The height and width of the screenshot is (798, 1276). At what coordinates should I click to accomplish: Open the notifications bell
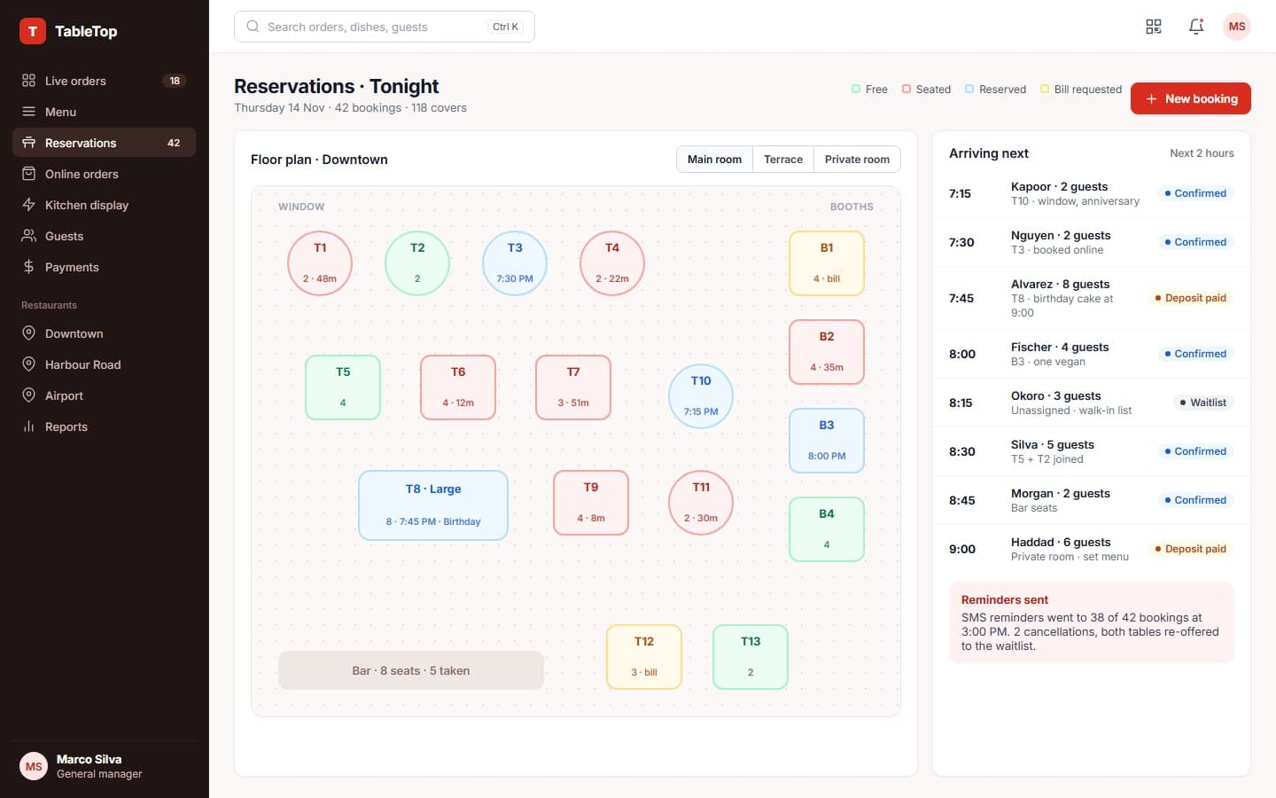(x=1196, y=27)
